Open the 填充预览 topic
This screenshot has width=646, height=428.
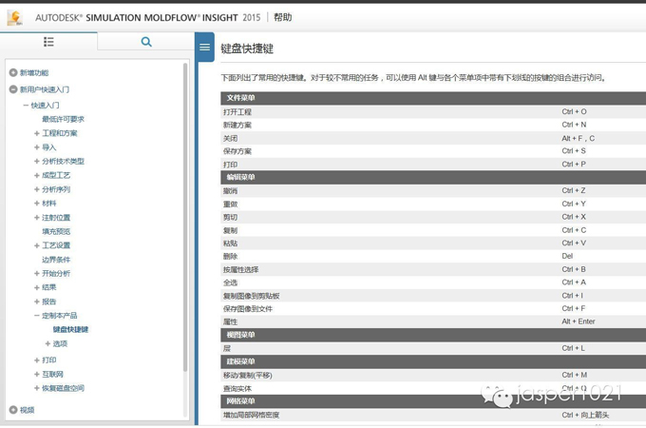pyautogui.click(x=56, y=231)
